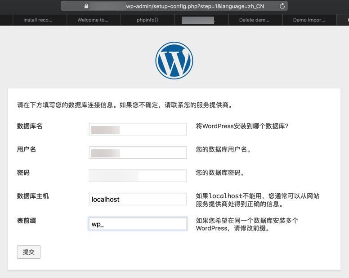Click the padlock icon in the address bar

tap(86, 6)
